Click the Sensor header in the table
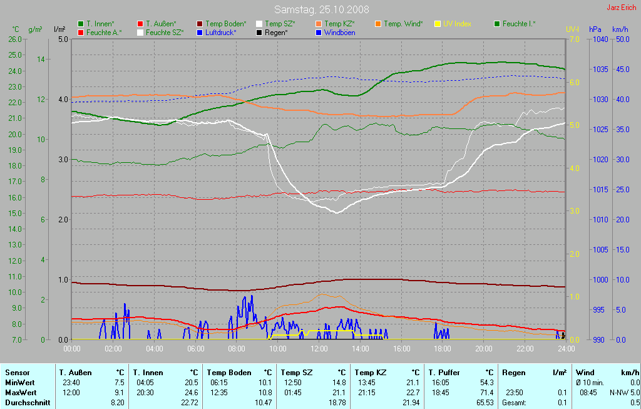 (18, 373)
